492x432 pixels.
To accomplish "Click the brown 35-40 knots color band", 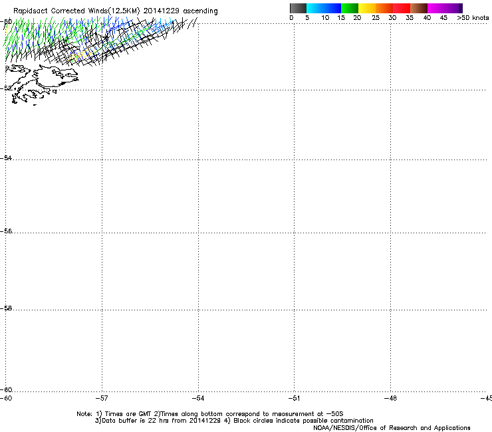I will click(x=419, y=8).
